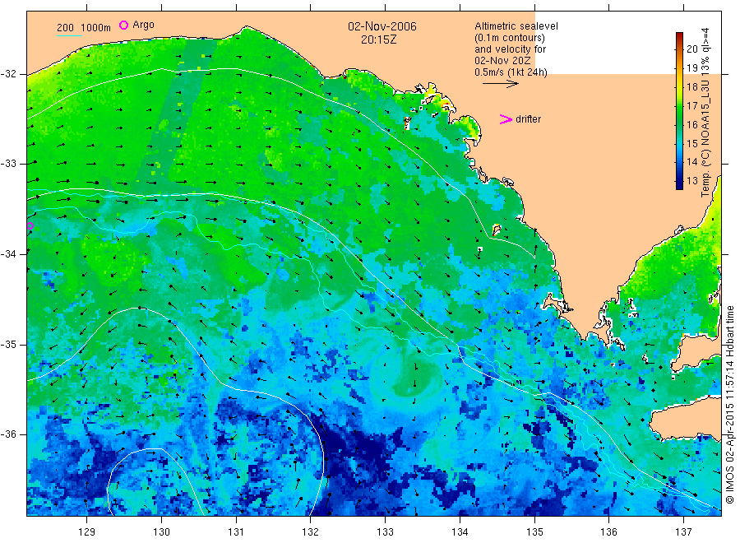Click the colorbar tick label '14'

point(691,161)
